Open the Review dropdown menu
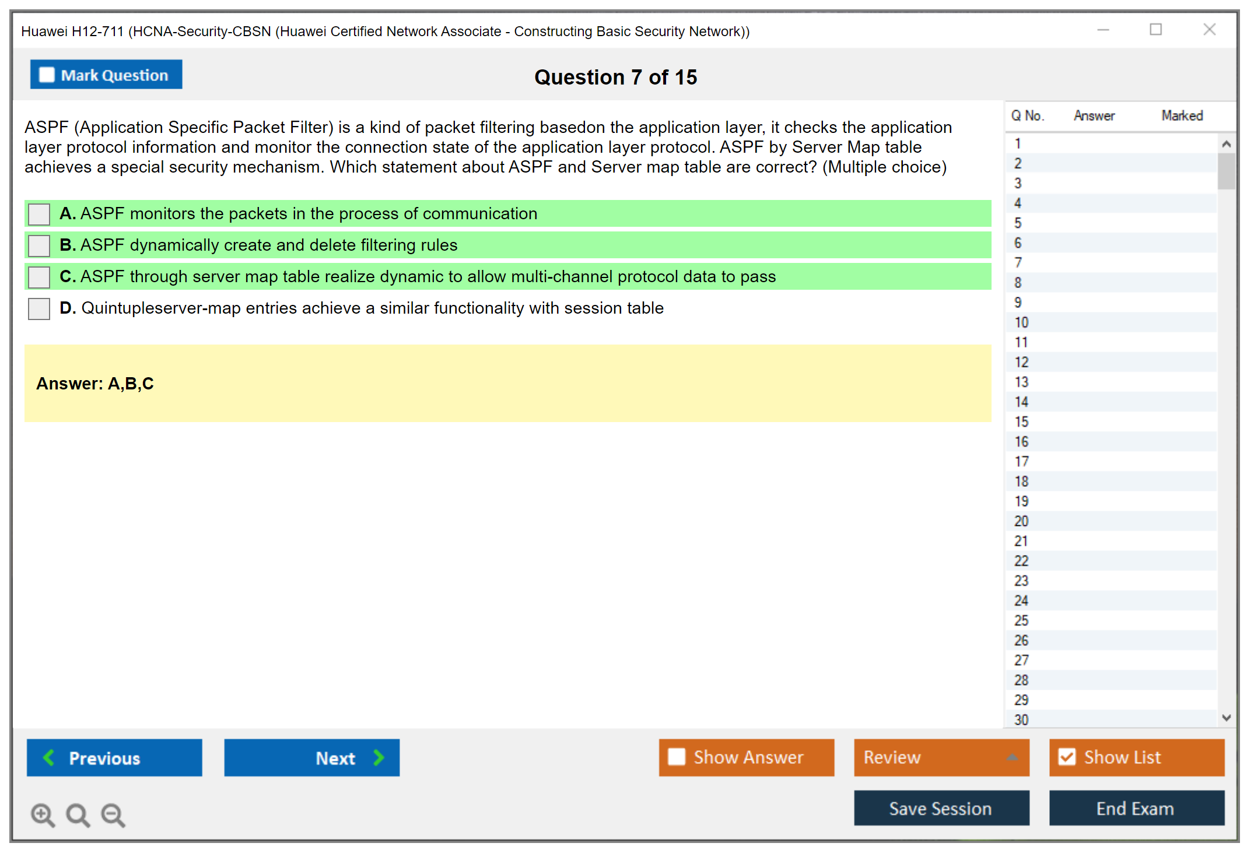Viewport: 1254px width, 857px height. click(1012, 757)
